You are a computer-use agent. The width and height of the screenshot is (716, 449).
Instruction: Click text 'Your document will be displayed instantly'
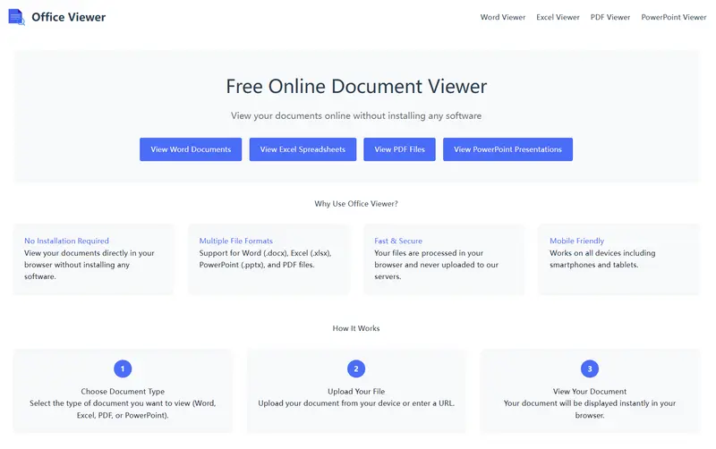590,410
